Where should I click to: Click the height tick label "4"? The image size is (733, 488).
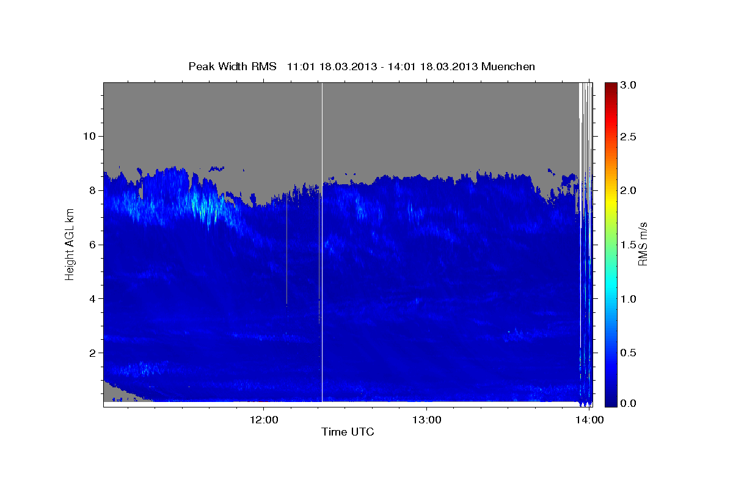pyautogui.click(x=92, y=299)
